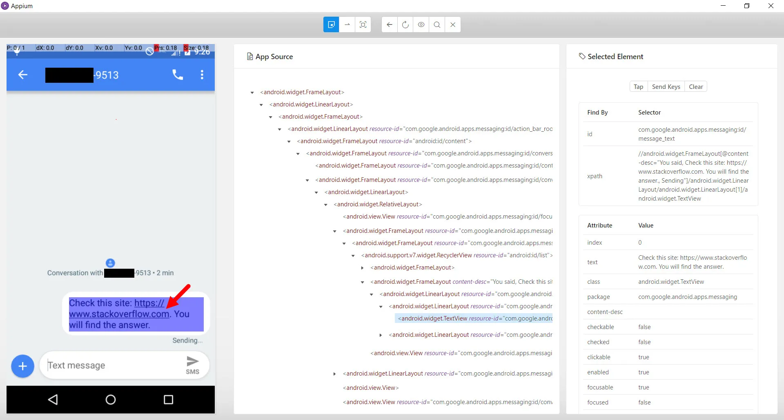Click the "Sending..." status under the message

point(187,340)
